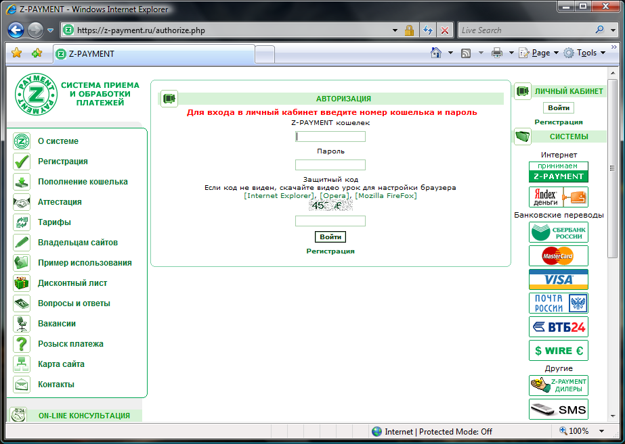
Task: Click the pencil Владельцам сайтов icon
Action: pyautogui.click(x=22, y=243)
